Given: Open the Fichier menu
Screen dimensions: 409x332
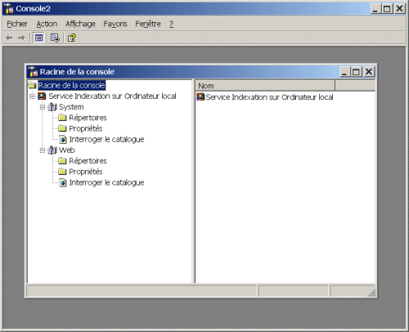Looking at the screenshot, I should 17,24.
